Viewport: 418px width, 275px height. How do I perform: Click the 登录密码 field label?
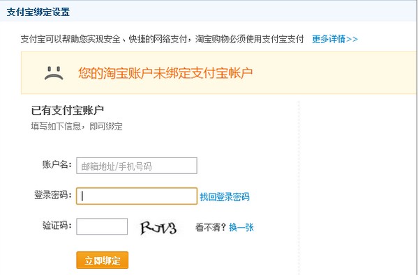[x=53, y=195]
